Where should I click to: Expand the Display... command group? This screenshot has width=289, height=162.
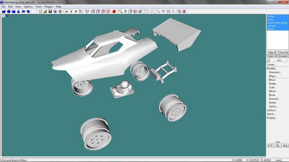tap(272, 118)
